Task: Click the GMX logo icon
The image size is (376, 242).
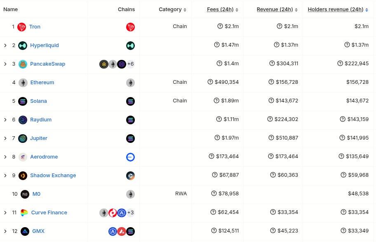Action: [x=25, y=231]
